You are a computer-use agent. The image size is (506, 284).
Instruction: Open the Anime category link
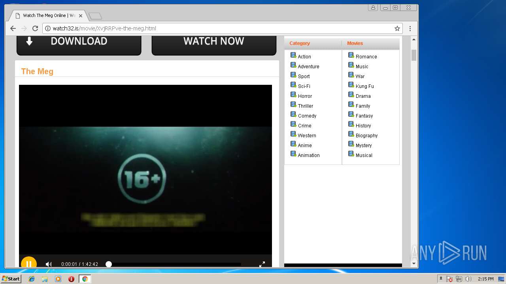click(305, 145)
